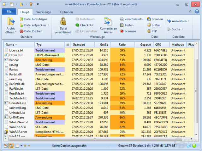Click the E-Mail icon
202x151 pixels.
149,25
